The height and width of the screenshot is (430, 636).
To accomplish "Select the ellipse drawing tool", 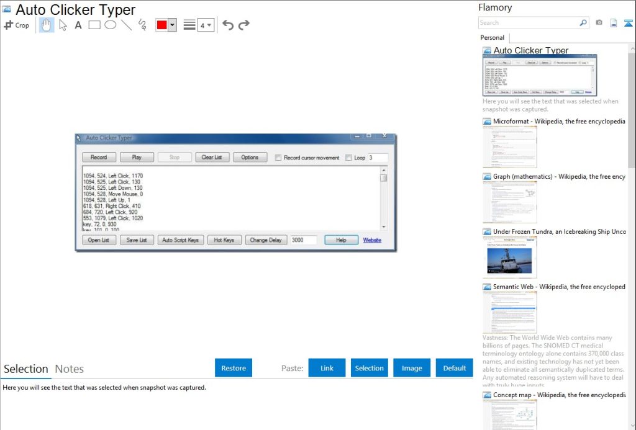I will click(x=110, y=25).
